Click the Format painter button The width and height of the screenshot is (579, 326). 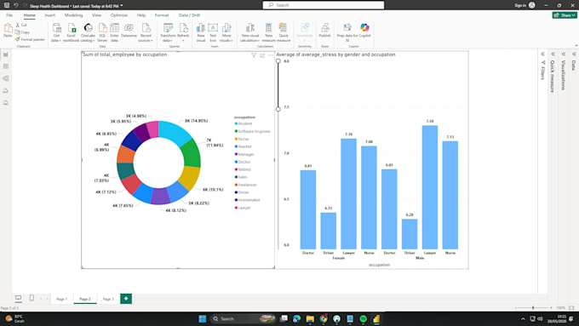click(30, 39)
